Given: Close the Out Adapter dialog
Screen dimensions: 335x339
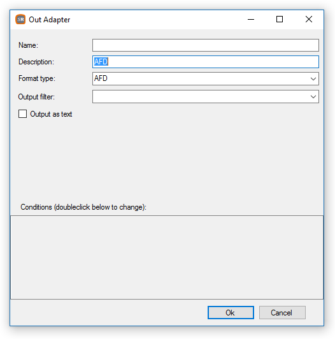Looking at the screenshot, I should click(x=309, y=20).
